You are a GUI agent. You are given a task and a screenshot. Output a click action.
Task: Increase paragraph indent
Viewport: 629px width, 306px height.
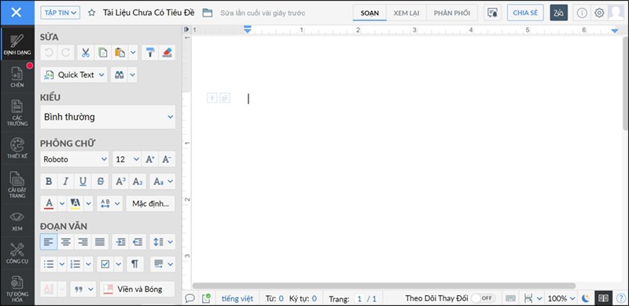(121, 242)
